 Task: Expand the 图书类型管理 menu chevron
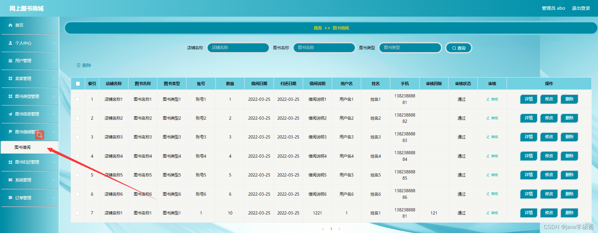coord(53,96)
